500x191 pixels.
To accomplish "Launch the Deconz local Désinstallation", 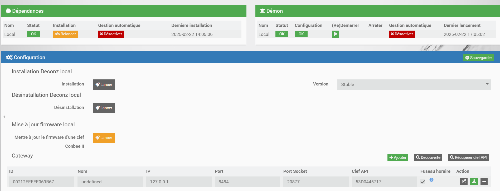I will [x=104, y=108].
